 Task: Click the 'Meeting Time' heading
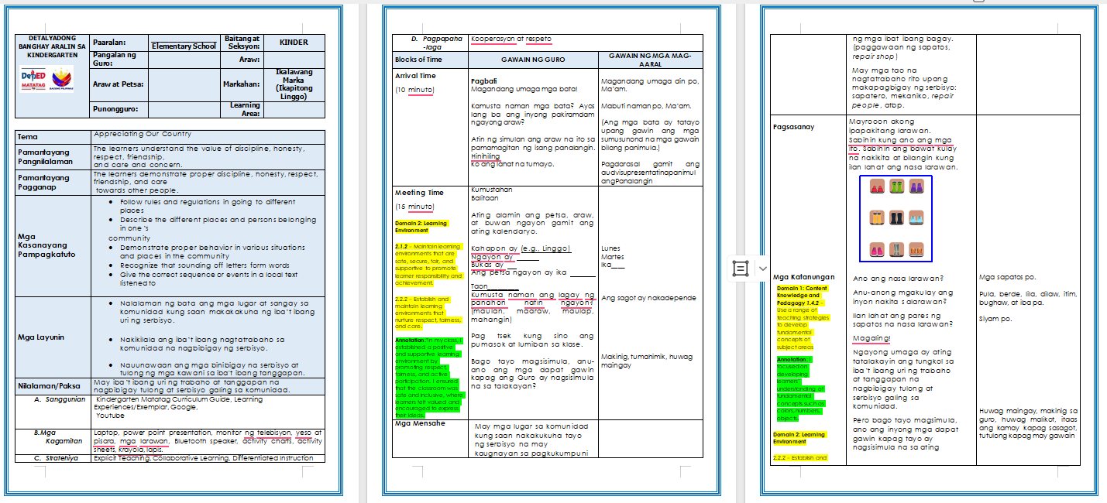419,193
